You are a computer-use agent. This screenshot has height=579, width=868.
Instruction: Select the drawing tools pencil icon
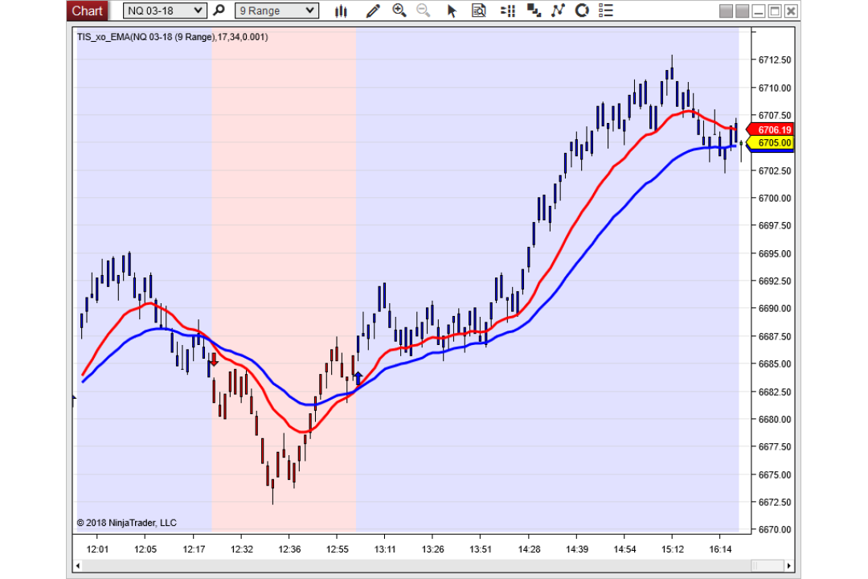(x=373, y=10)
